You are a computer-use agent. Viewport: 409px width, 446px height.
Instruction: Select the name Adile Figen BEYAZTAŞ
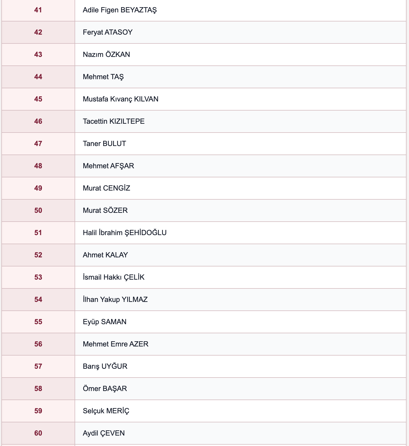pos(120,10)
